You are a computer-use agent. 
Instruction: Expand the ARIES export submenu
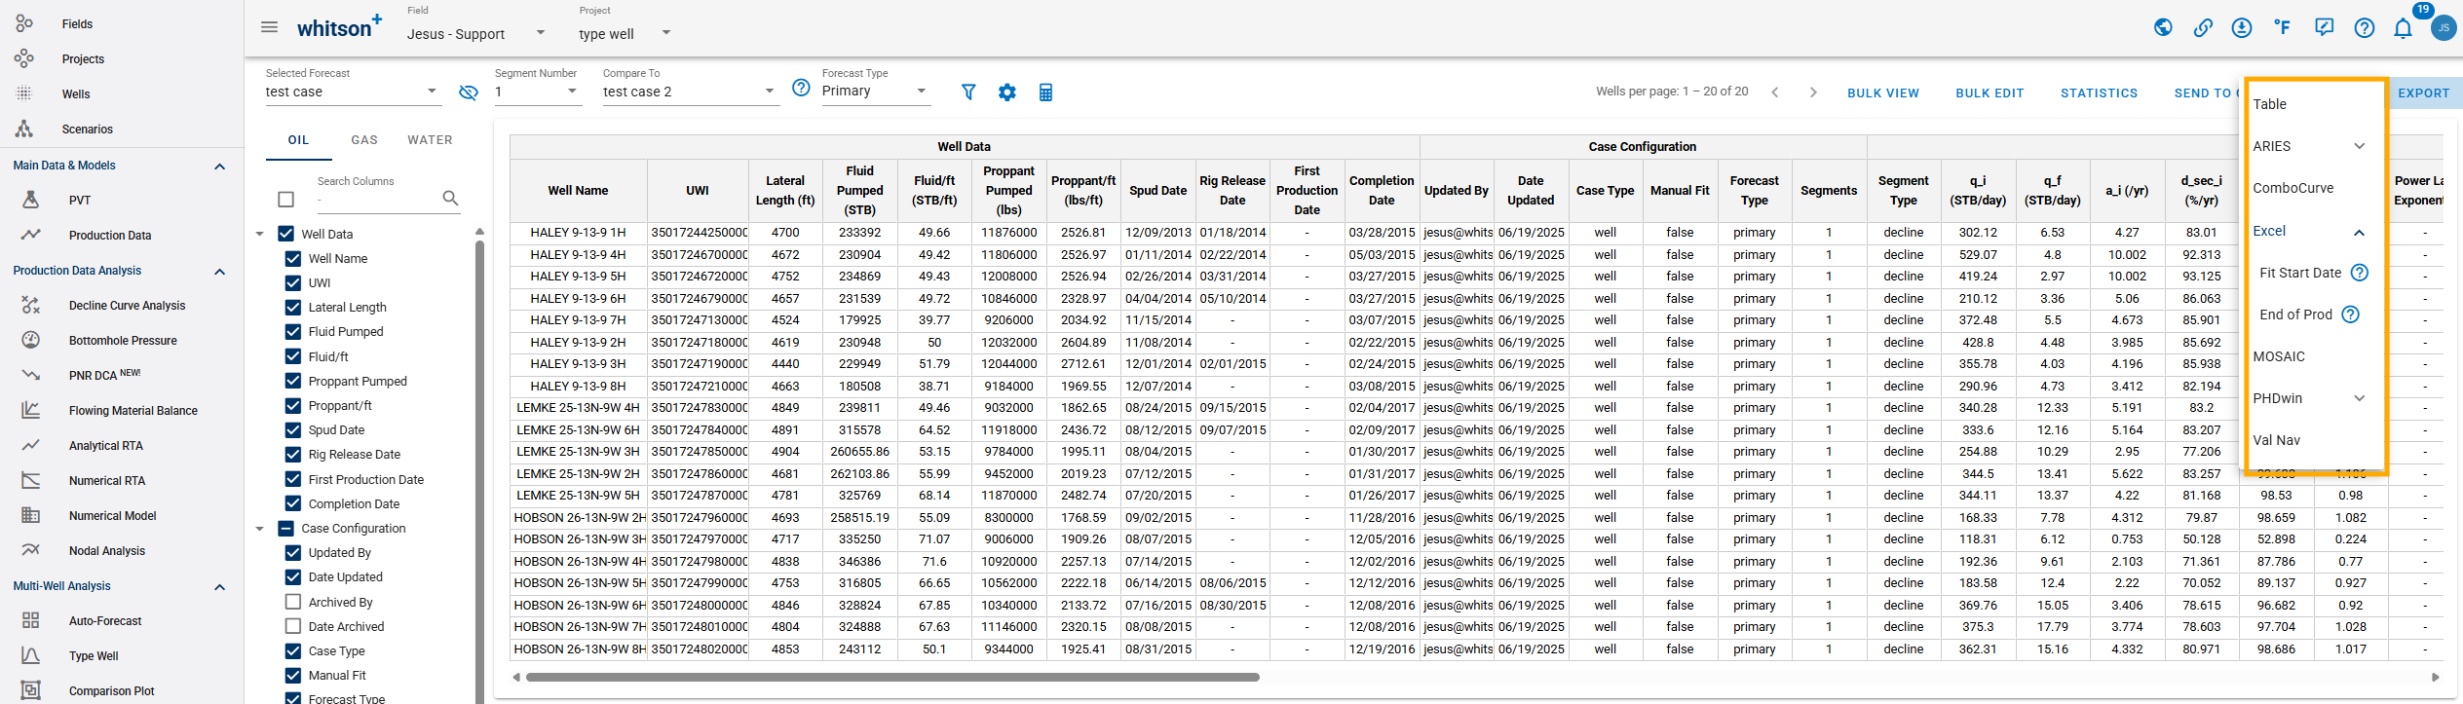point(2360,146)
